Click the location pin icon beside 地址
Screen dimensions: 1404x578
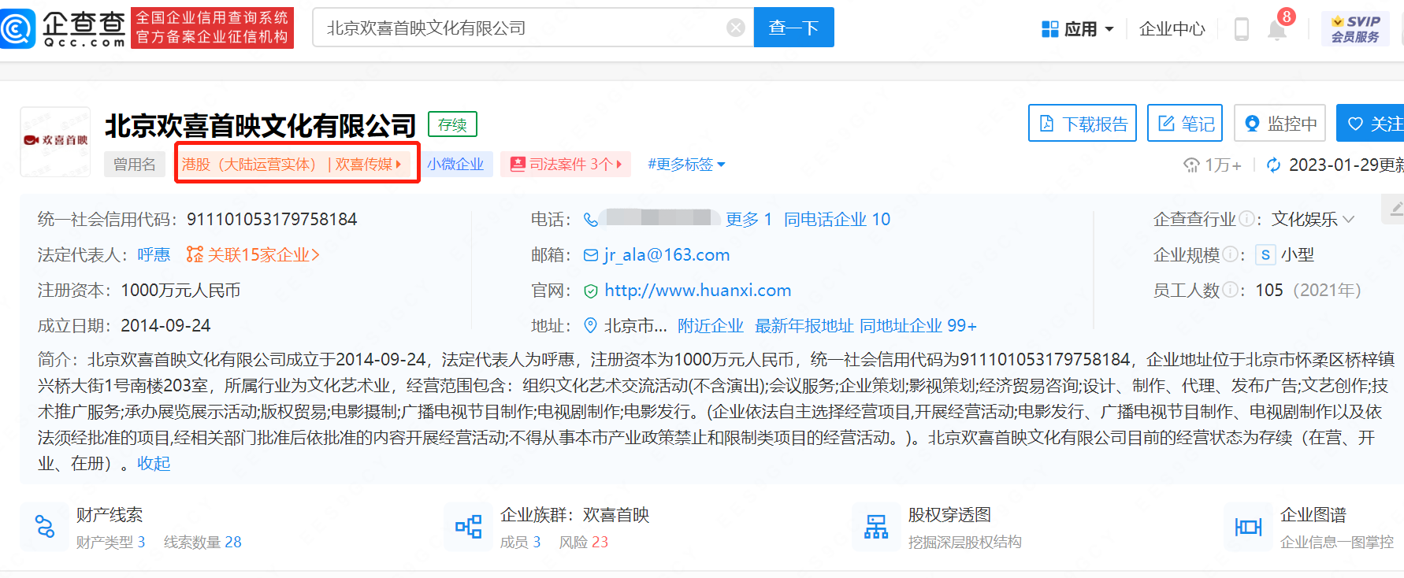(x=591, y=325)
